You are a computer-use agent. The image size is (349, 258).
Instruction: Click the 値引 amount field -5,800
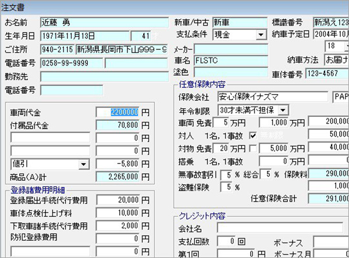(117, 164)
